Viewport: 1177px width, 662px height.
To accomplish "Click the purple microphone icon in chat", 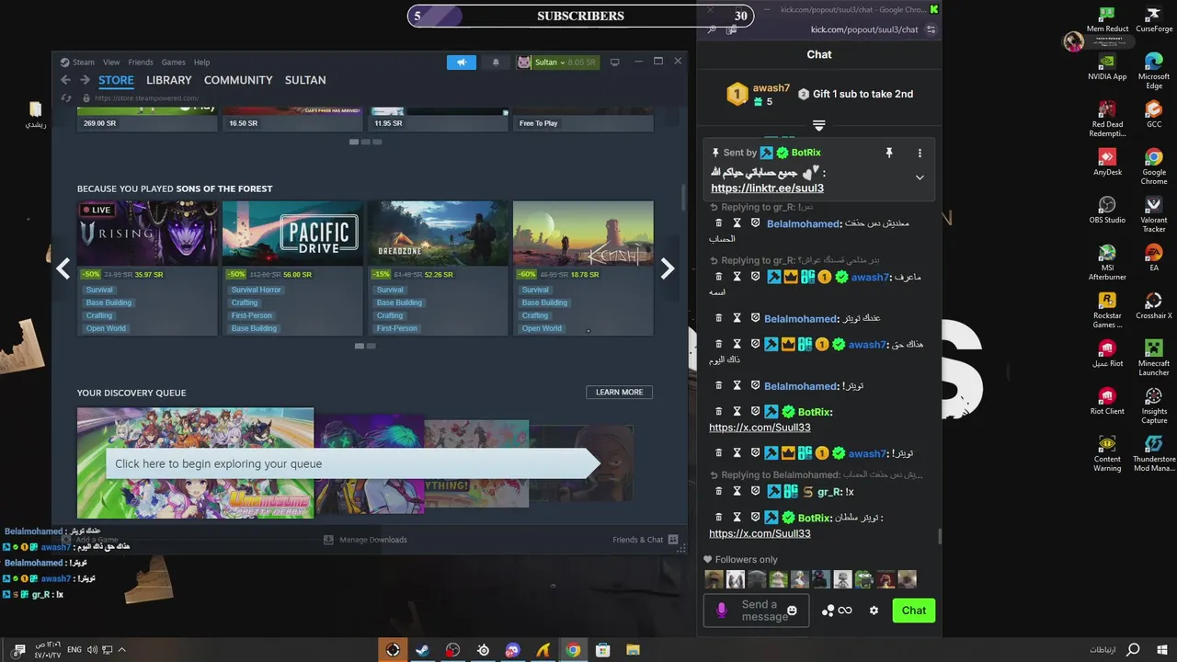I will [x=722, y=610].
